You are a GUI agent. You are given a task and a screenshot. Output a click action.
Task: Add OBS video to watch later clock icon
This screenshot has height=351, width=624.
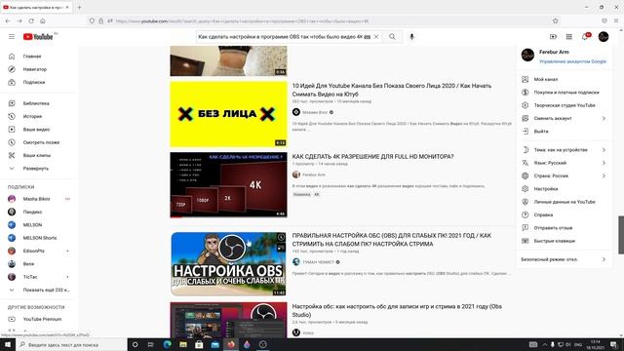[x=281, y=237]
